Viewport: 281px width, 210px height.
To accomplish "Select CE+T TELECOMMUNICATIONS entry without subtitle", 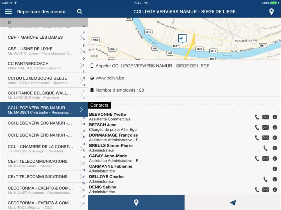I will click(44, 177).
